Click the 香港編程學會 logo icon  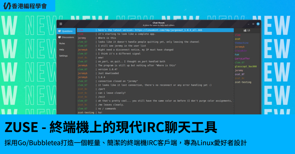click(7, 6)
